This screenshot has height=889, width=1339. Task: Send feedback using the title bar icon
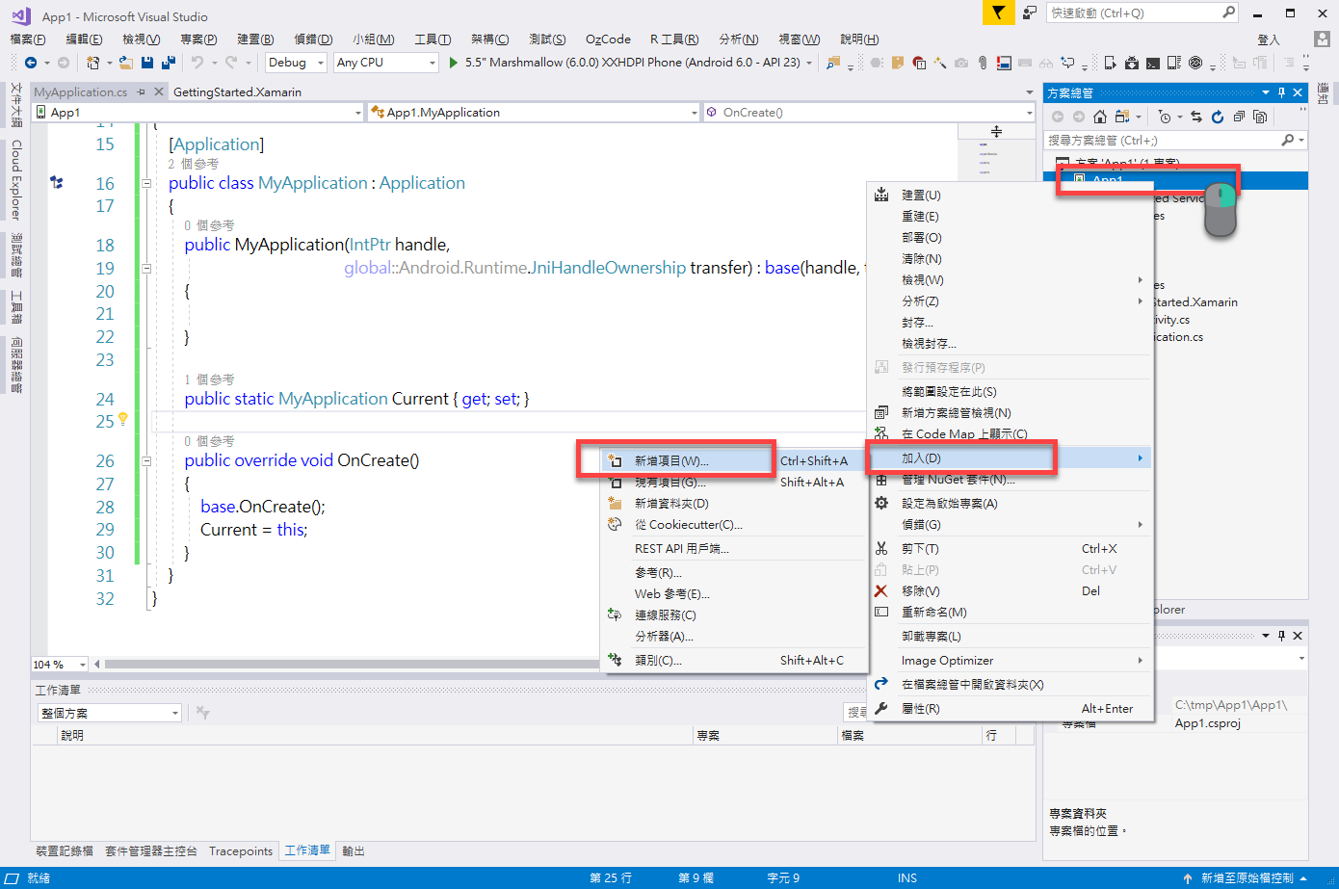[x=1030, y=13]
